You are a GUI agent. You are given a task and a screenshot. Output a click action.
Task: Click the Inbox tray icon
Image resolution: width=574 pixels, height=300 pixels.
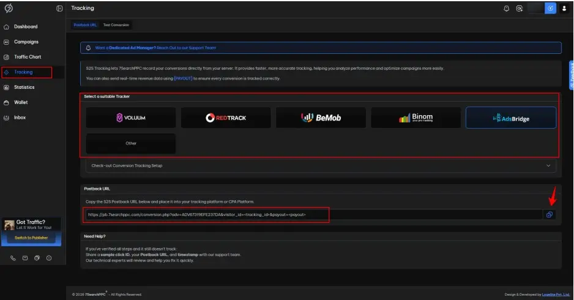click(6, 118)
